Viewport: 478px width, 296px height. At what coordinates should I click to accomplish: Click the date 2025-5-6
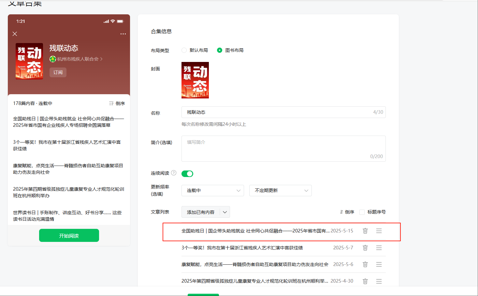click(x=343, y=264)
